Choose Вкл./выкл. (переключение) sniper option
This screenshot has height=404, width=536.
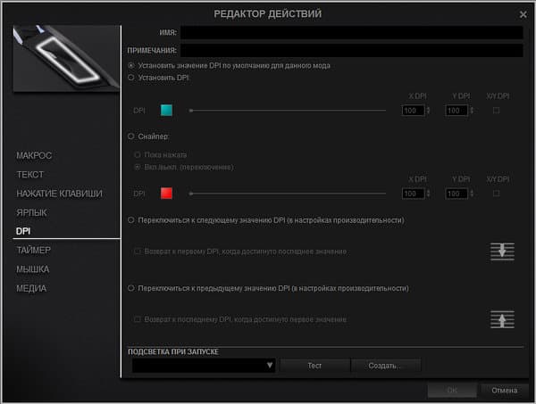pyautogui.click(x=137, y=167)
